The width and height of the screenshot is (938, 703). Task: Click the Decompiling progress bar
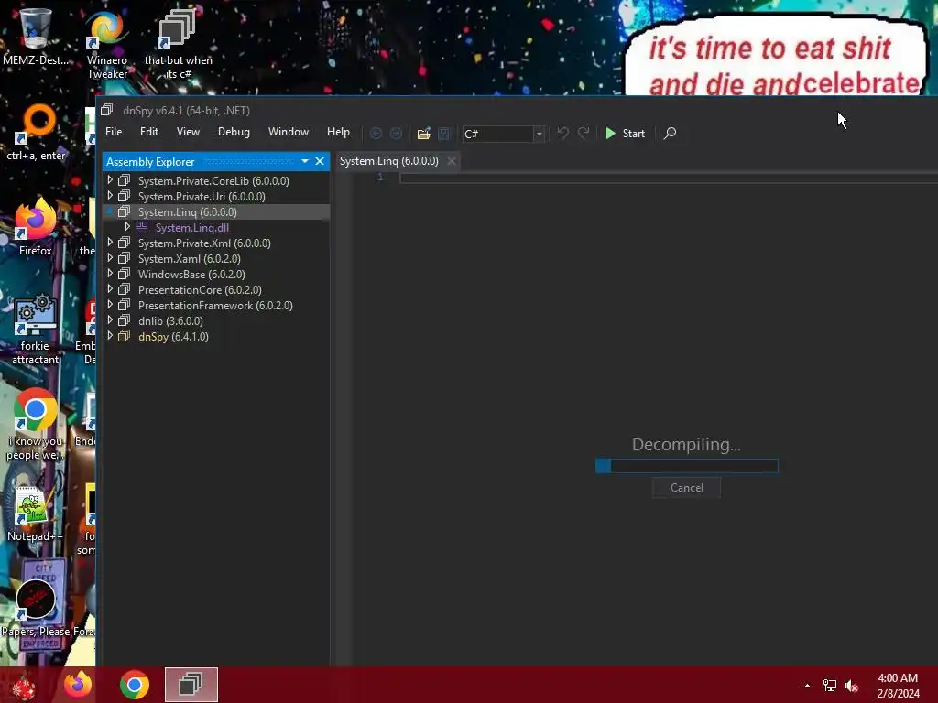687,466
